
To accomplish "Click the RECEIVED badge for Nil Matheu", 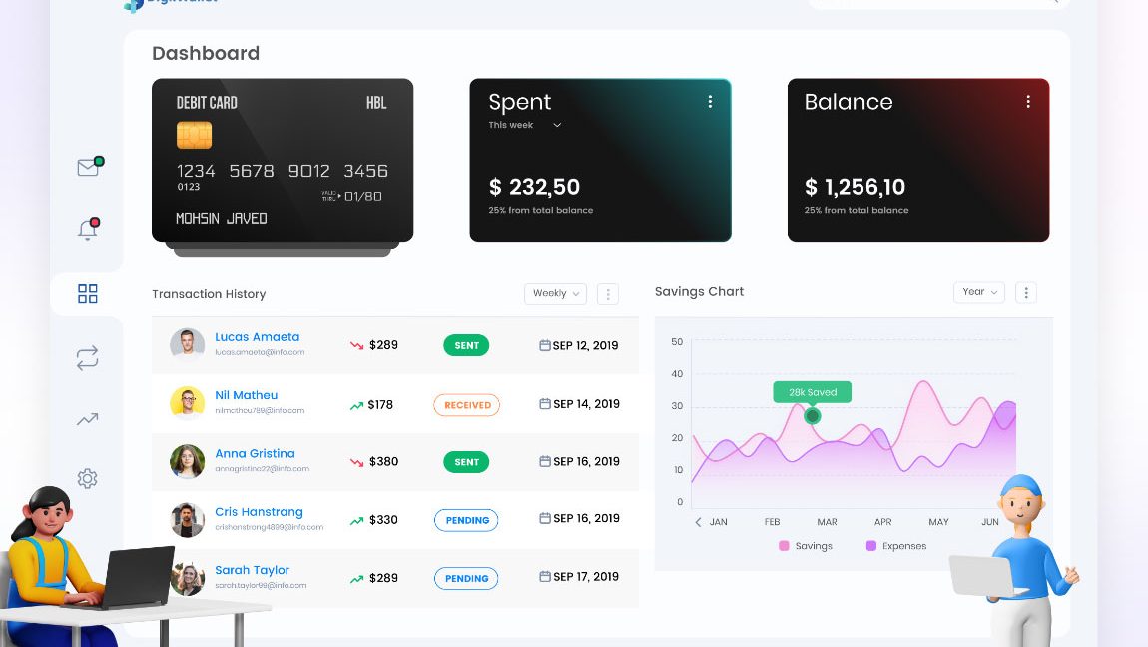I will pyautogui.click(x=467, y=405).
